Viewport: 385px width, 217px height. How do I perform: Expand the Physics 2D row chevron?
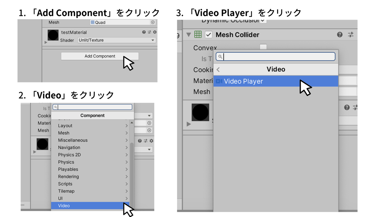pos(127,155)
